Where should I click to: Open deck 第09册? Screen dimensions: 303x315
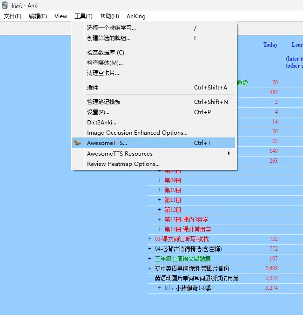[173, 180]
